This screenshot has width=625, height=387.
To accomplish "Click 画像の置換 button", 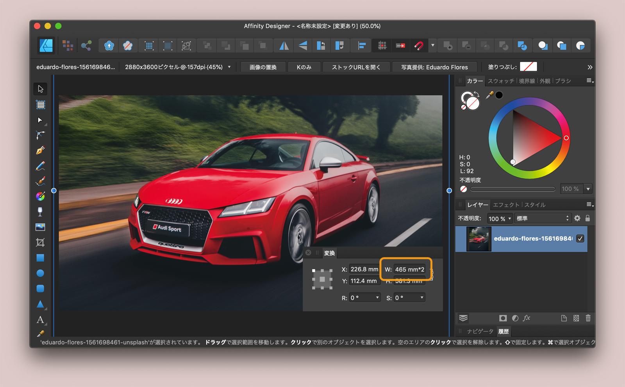I will tap(263, 67).
